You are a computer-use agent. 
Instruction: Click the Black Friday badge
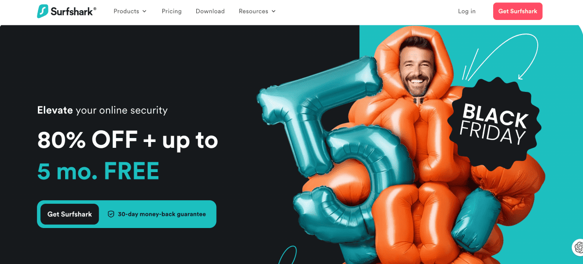[495, 123]
